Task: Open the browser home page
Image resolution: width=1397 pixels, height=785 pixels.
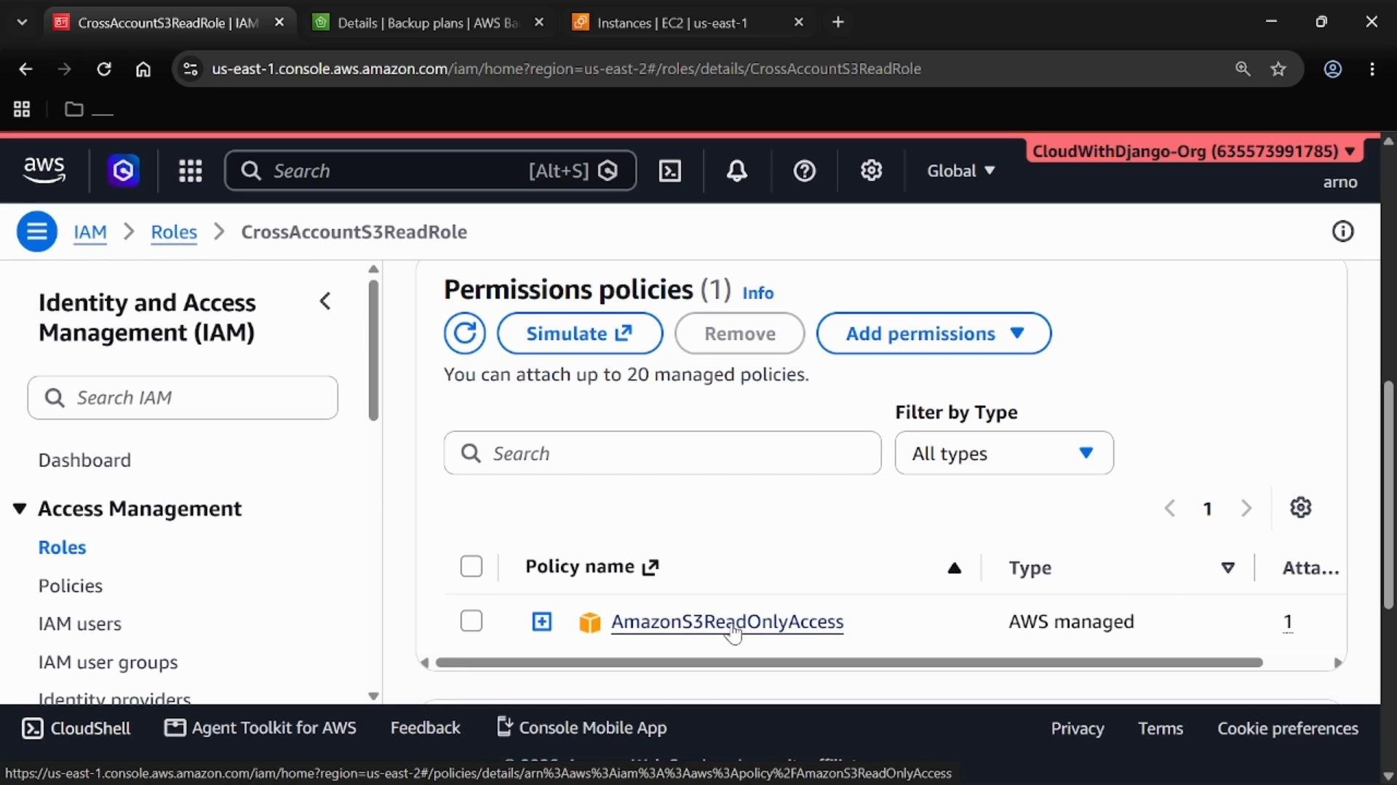Action: point(143,69)
